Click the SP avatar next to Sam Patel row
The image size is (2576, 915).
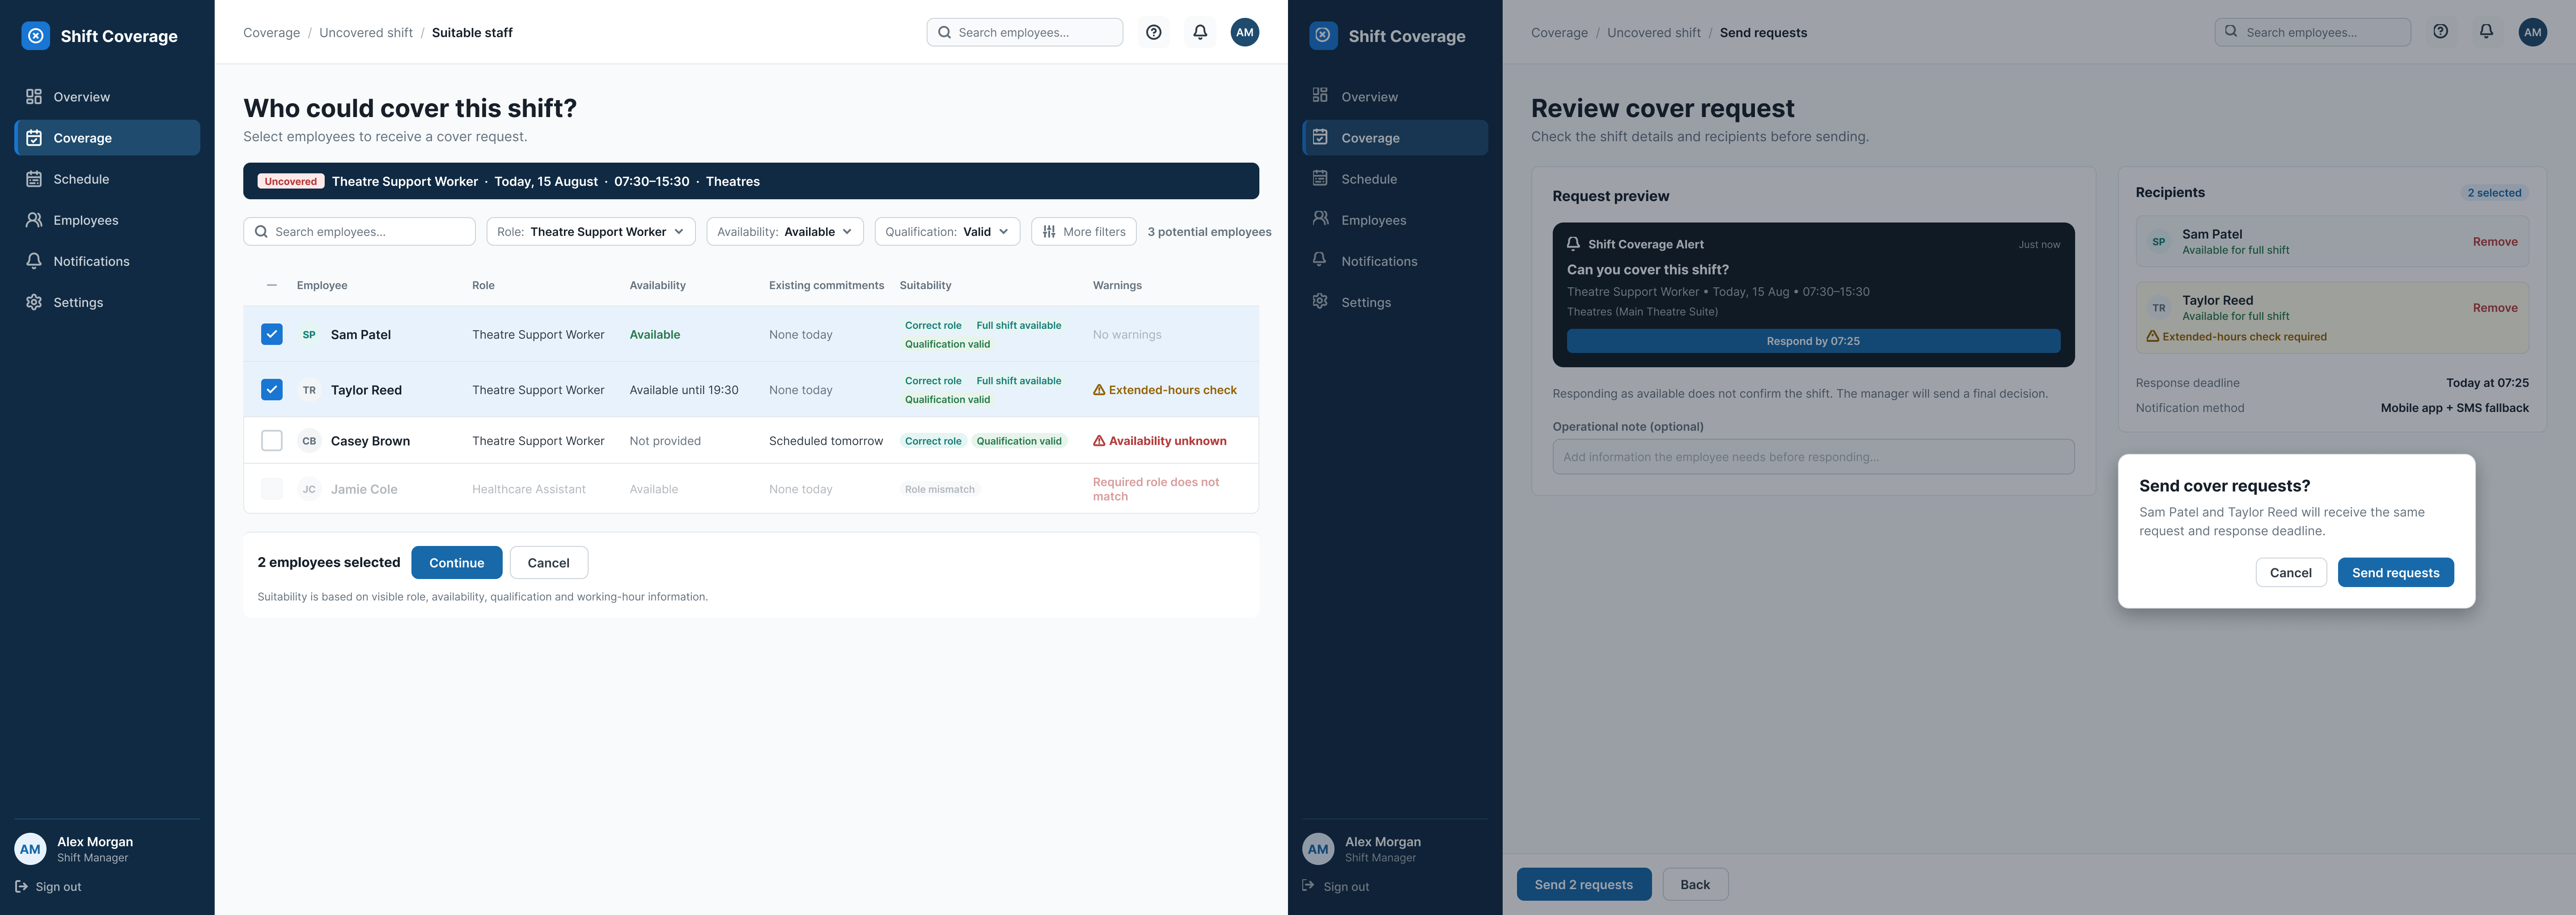[309, 335]
